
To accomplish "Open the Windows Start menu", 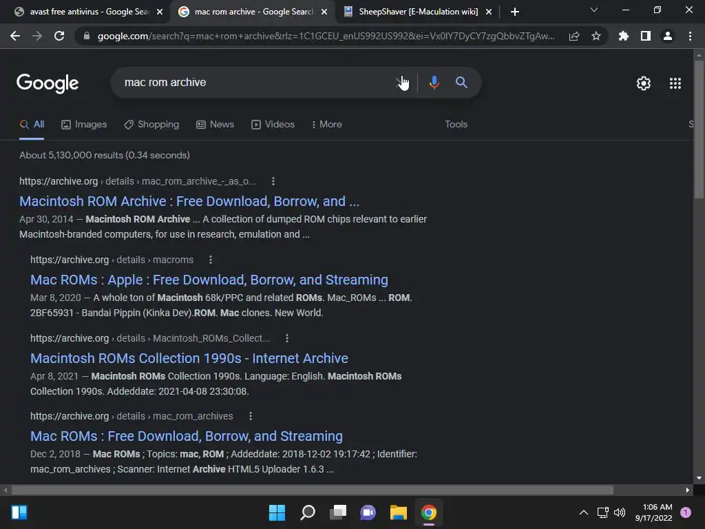I will 277,512.
